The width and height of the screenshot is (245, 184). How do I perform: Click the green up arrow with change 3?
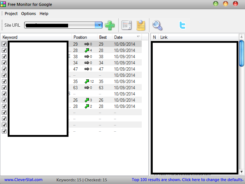[87, 100]
